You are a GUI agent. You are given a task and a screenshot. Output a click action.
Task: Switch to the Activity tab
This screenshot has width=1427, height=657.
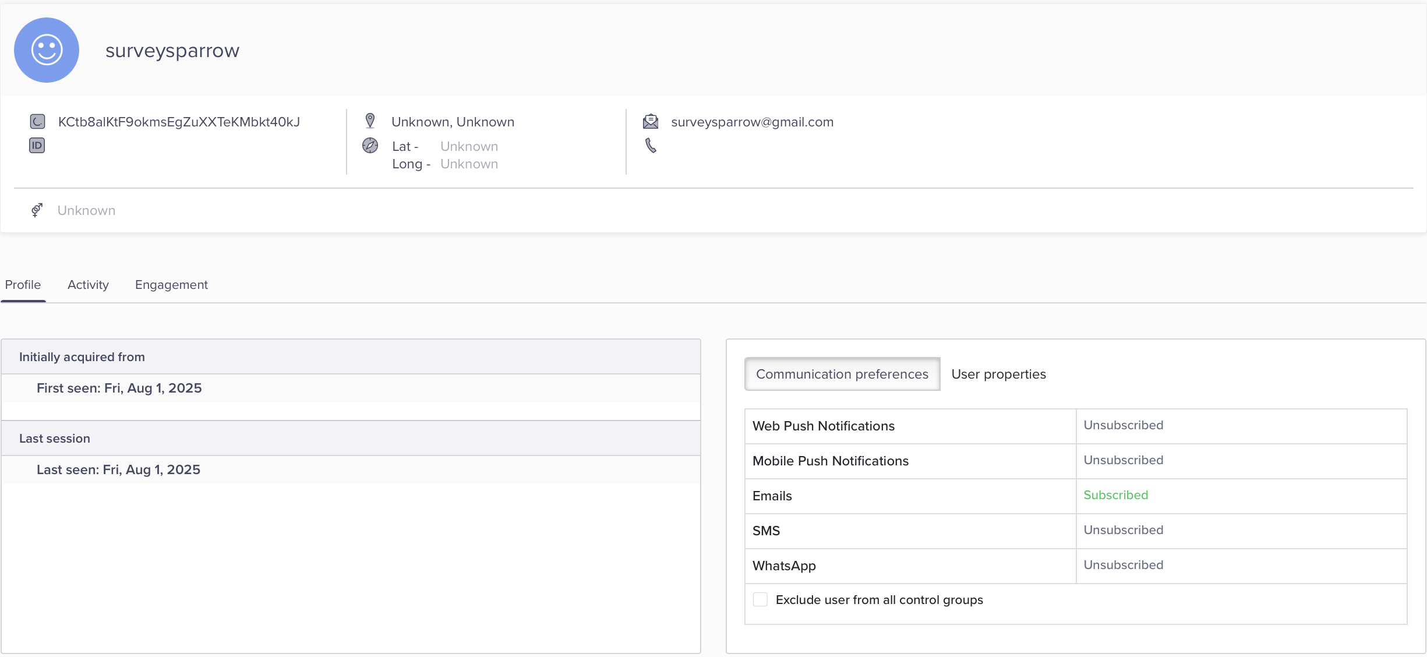[x=88, y=285]
